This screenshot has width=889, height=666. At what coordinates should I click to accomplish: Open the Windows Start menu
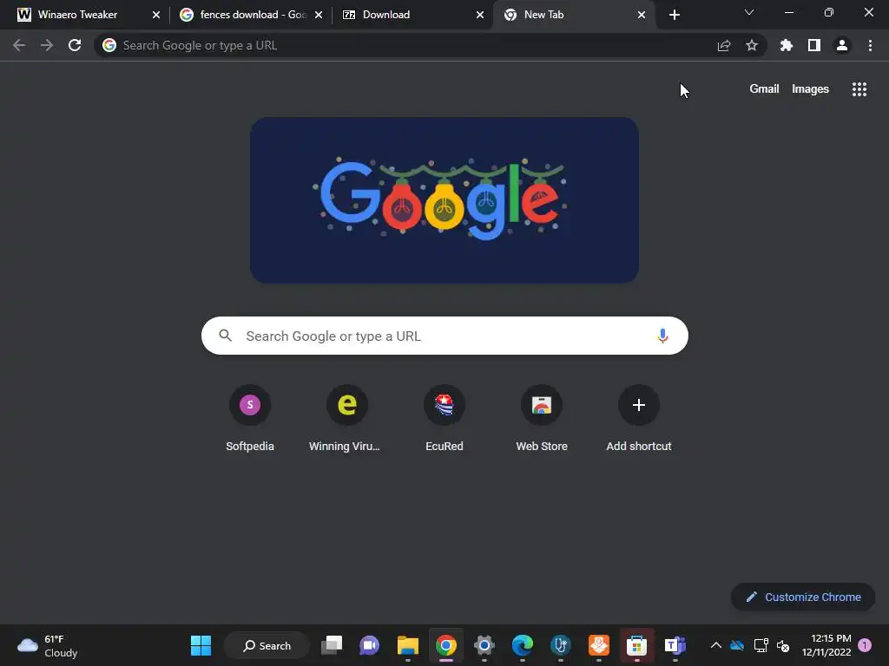pos(201,645)
